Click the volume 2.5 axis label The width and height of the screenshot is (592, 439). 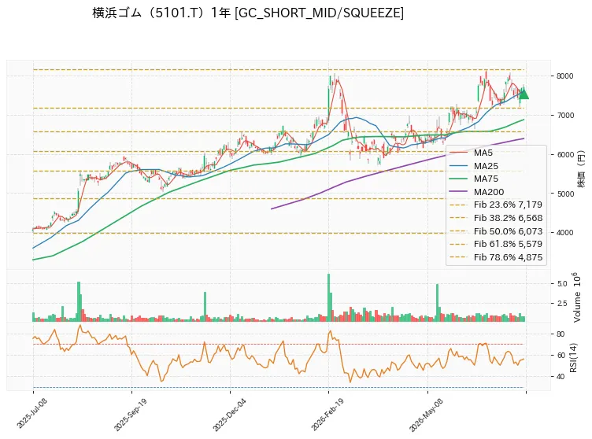click(562, 303)
